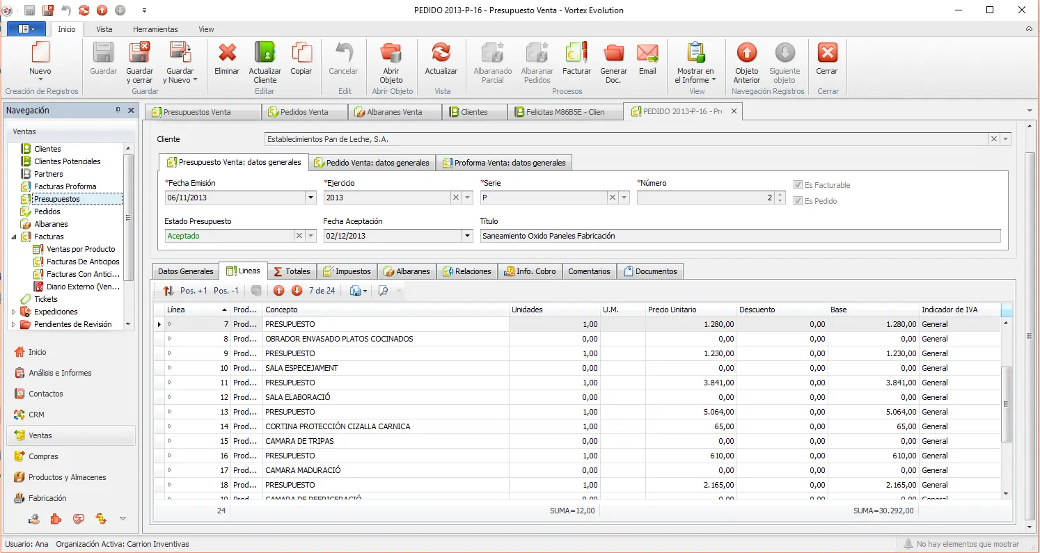Open the Herramientas ribbon tab
This screenshot has height=553, width=1040.
(155, 29)
